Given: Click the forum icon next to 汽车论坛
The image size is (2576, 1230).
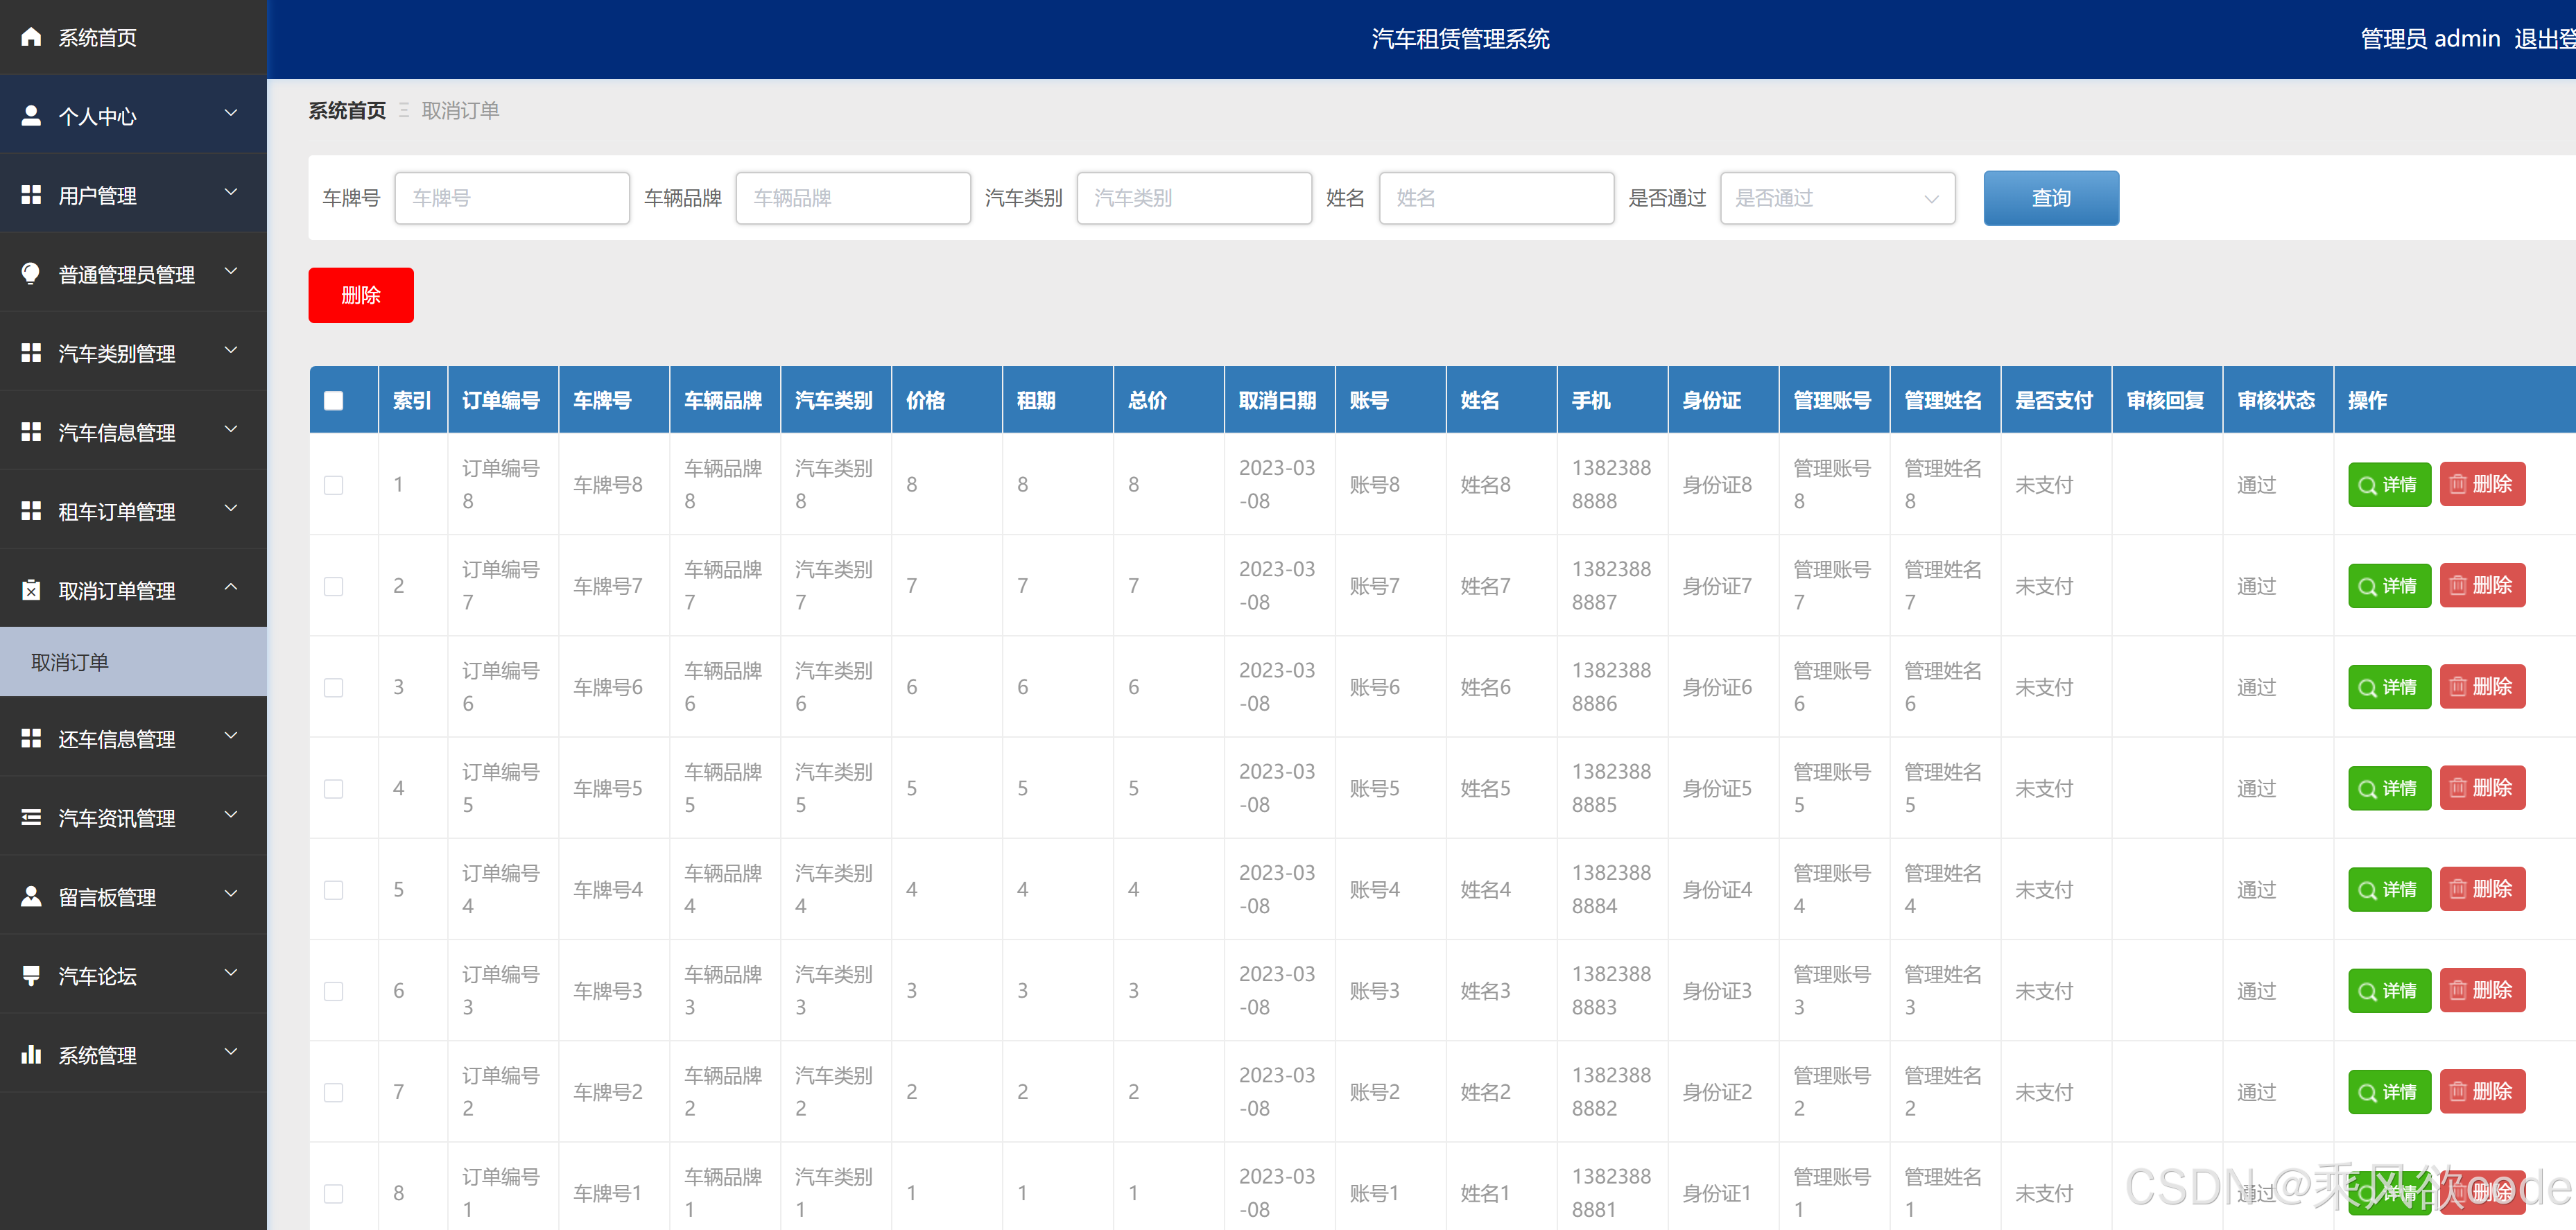Looking at the screenshot, I should point(31,975).
